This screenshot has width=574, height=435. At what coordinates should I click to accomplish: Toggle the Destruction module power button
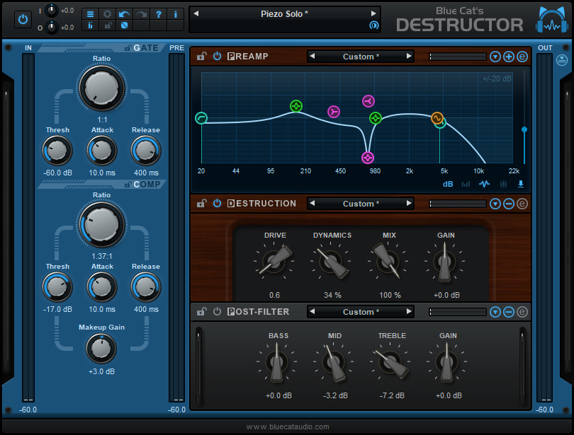217,203
